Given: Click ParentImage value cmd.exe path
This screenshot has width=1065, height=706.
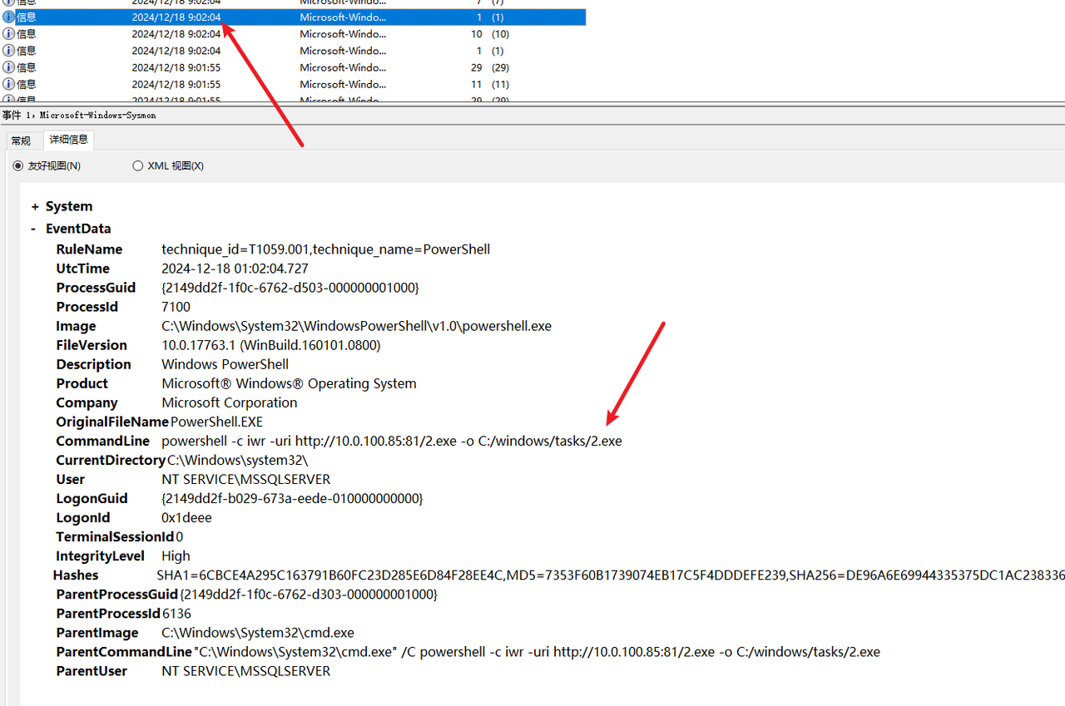Looking at the screenshot, I should [x=258, y=632].
